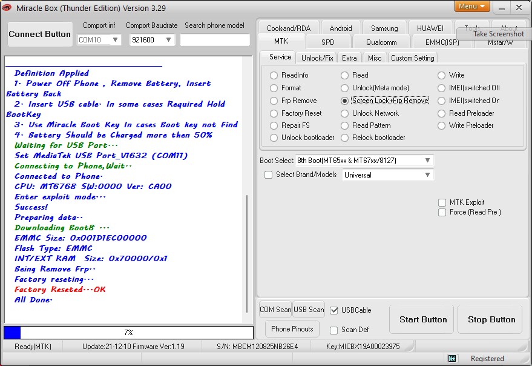This screenshot has width=532, height=366.
Task: Select the ReadInfo radio option
Action: [274, 75]
